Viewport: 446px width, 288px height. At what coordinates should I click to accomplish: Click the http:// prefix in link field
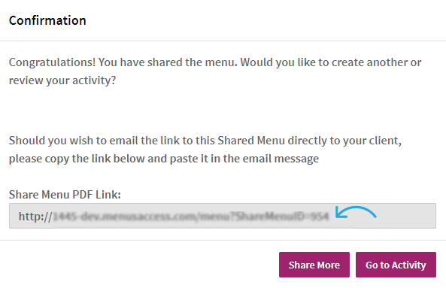click(35, 217)
